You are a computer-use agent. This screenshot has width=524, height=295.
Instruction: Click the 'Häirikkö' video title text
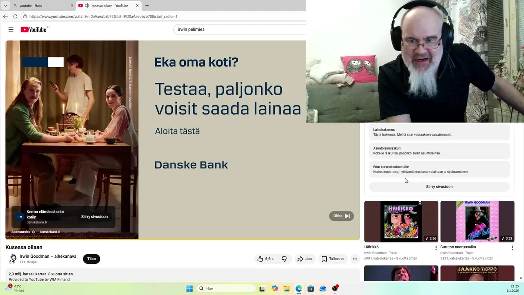[371, 247]
